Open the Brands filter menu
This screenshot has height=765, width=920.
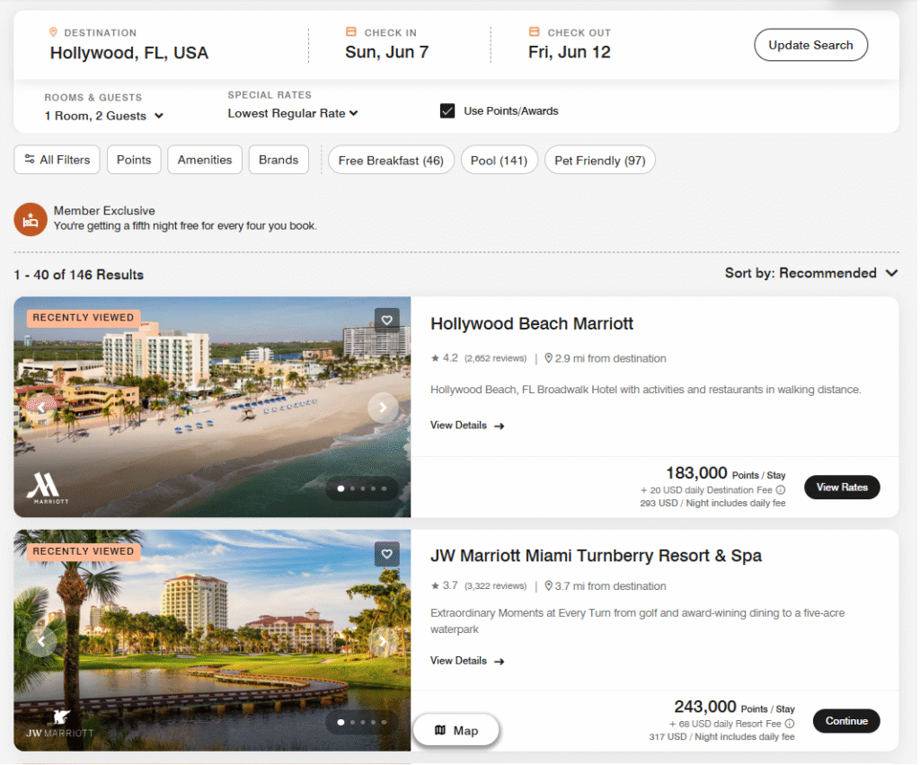tap(279, 160)
